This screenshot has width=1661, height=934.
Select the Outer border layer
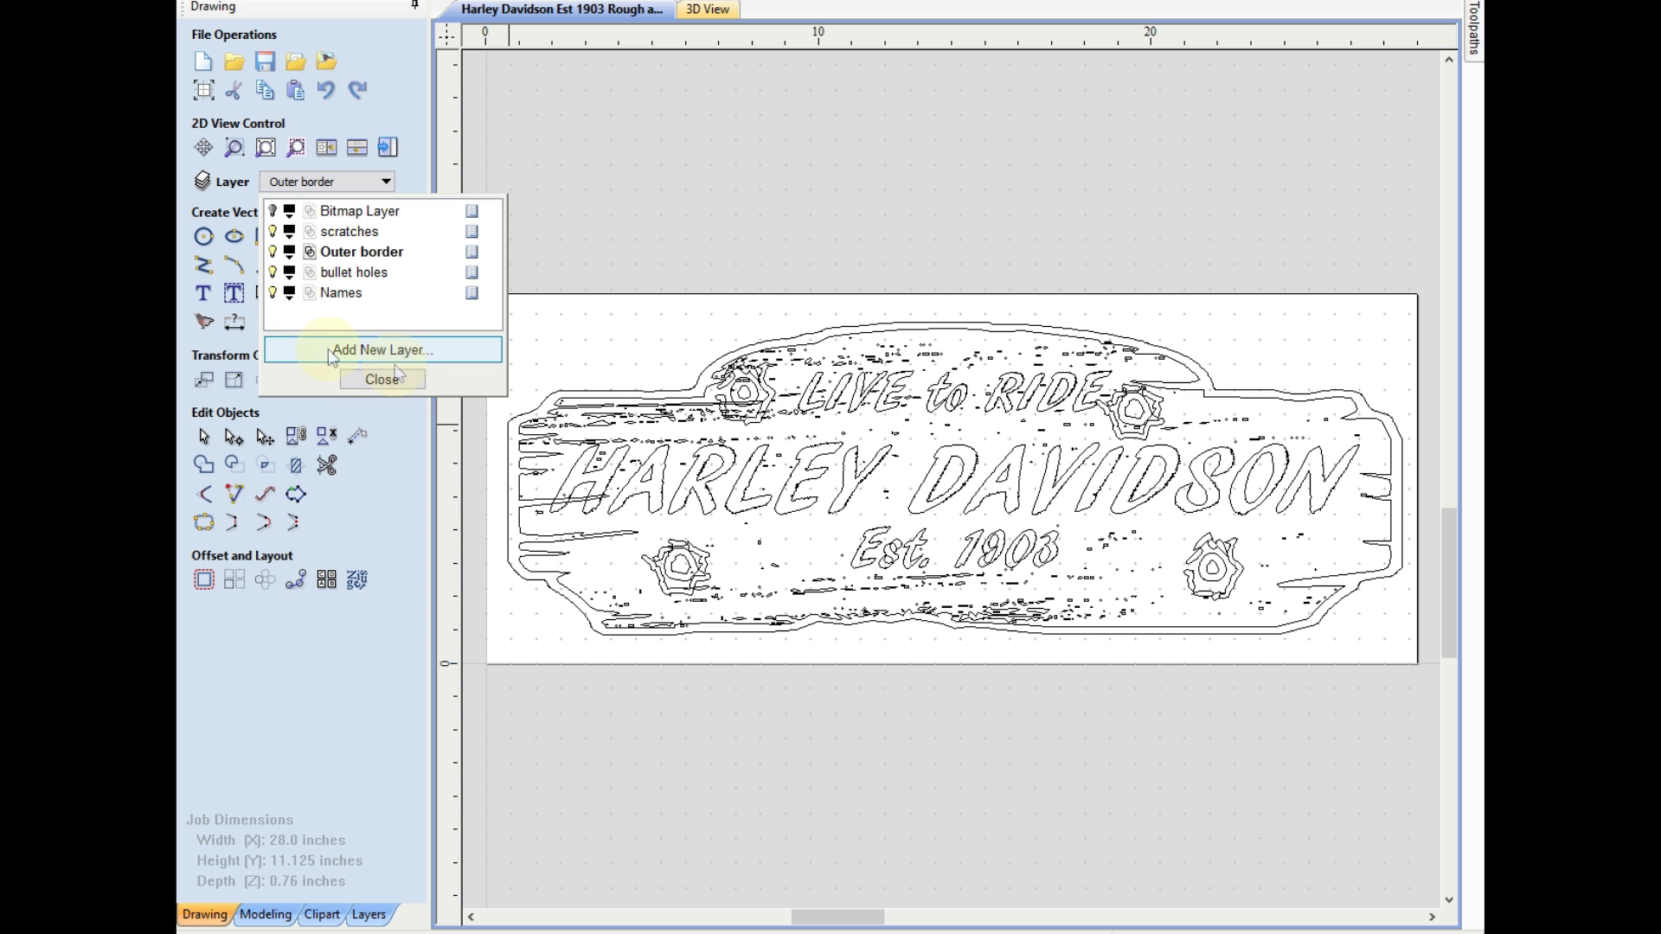[362, 251]
